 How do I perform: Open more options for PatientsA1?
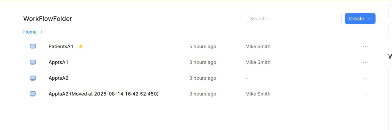point(365,46)
